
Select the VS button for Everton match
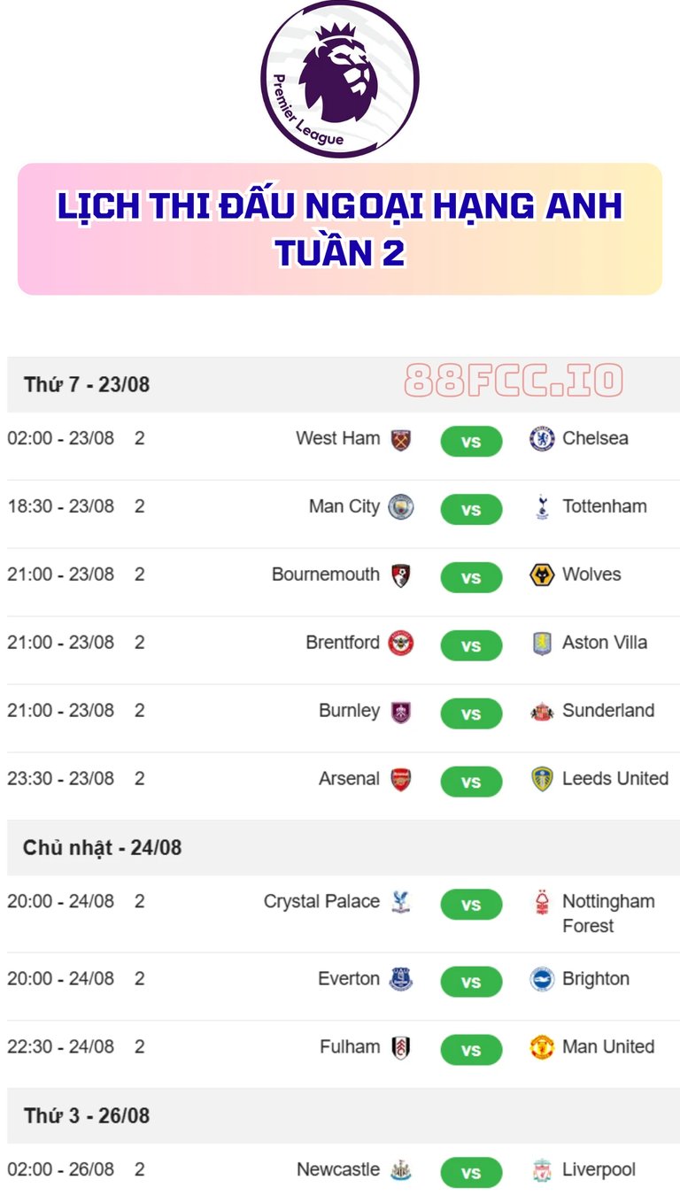[471, 982]
